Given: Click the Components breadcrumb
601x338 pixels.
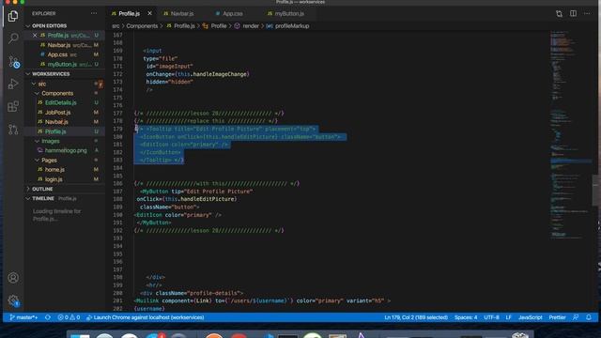Looking at the screenshot, I should pyautogui.click(x=142, y=26).
